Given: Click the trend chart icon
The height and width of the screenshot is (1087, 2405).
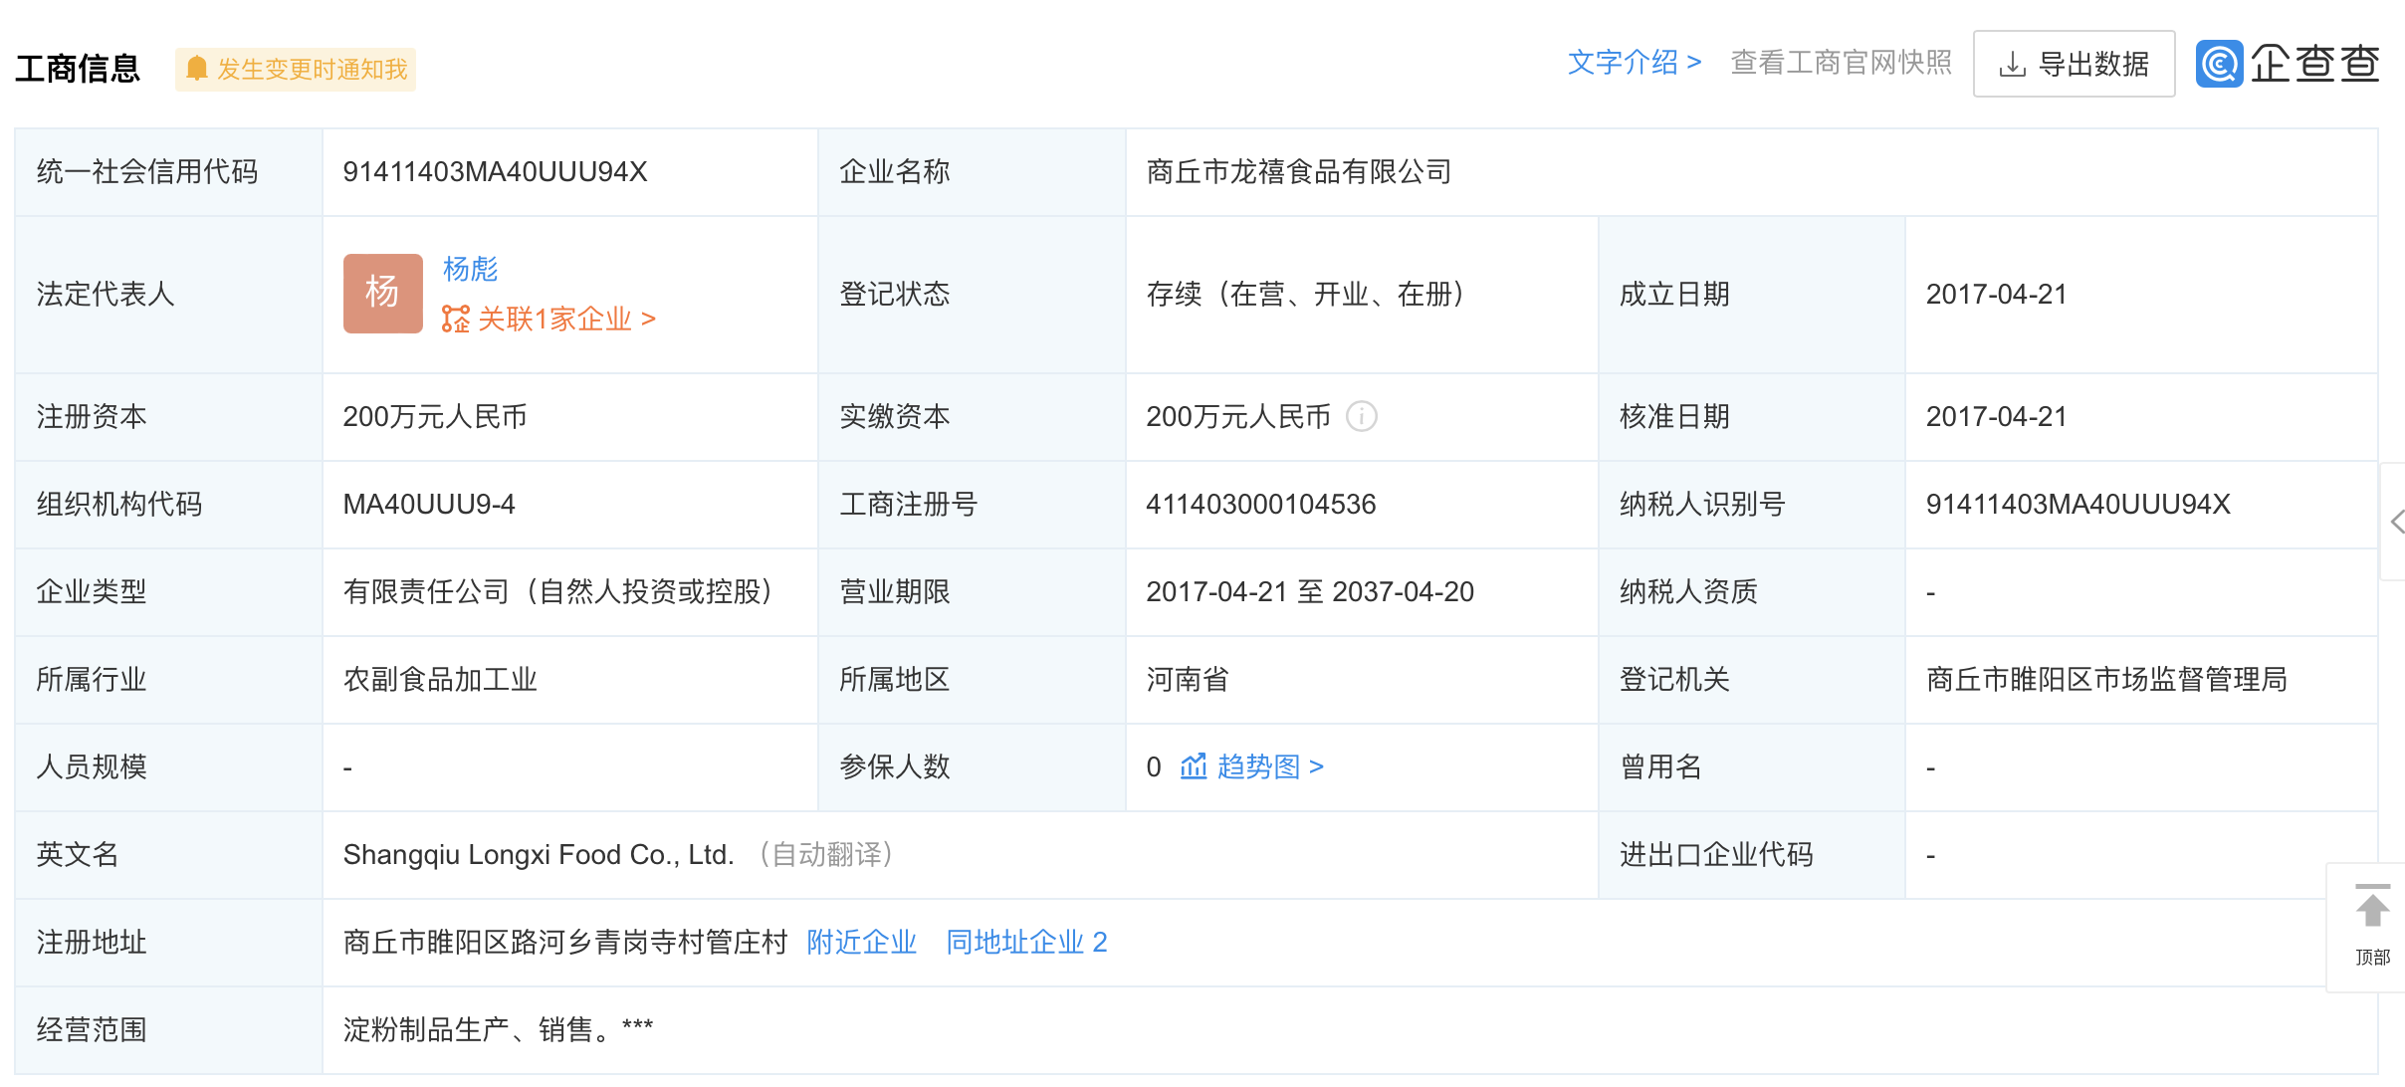Looking at the screenshot, I should (x=1193, y=766).
